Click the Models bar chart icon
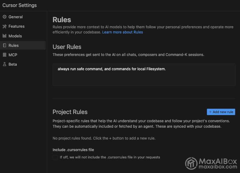 click(5, 36)
